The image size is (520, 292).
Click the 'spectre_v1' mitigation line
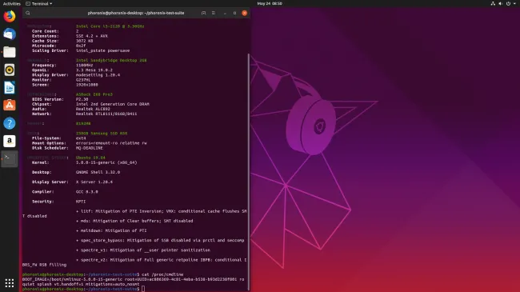click(x=143, y=250)
